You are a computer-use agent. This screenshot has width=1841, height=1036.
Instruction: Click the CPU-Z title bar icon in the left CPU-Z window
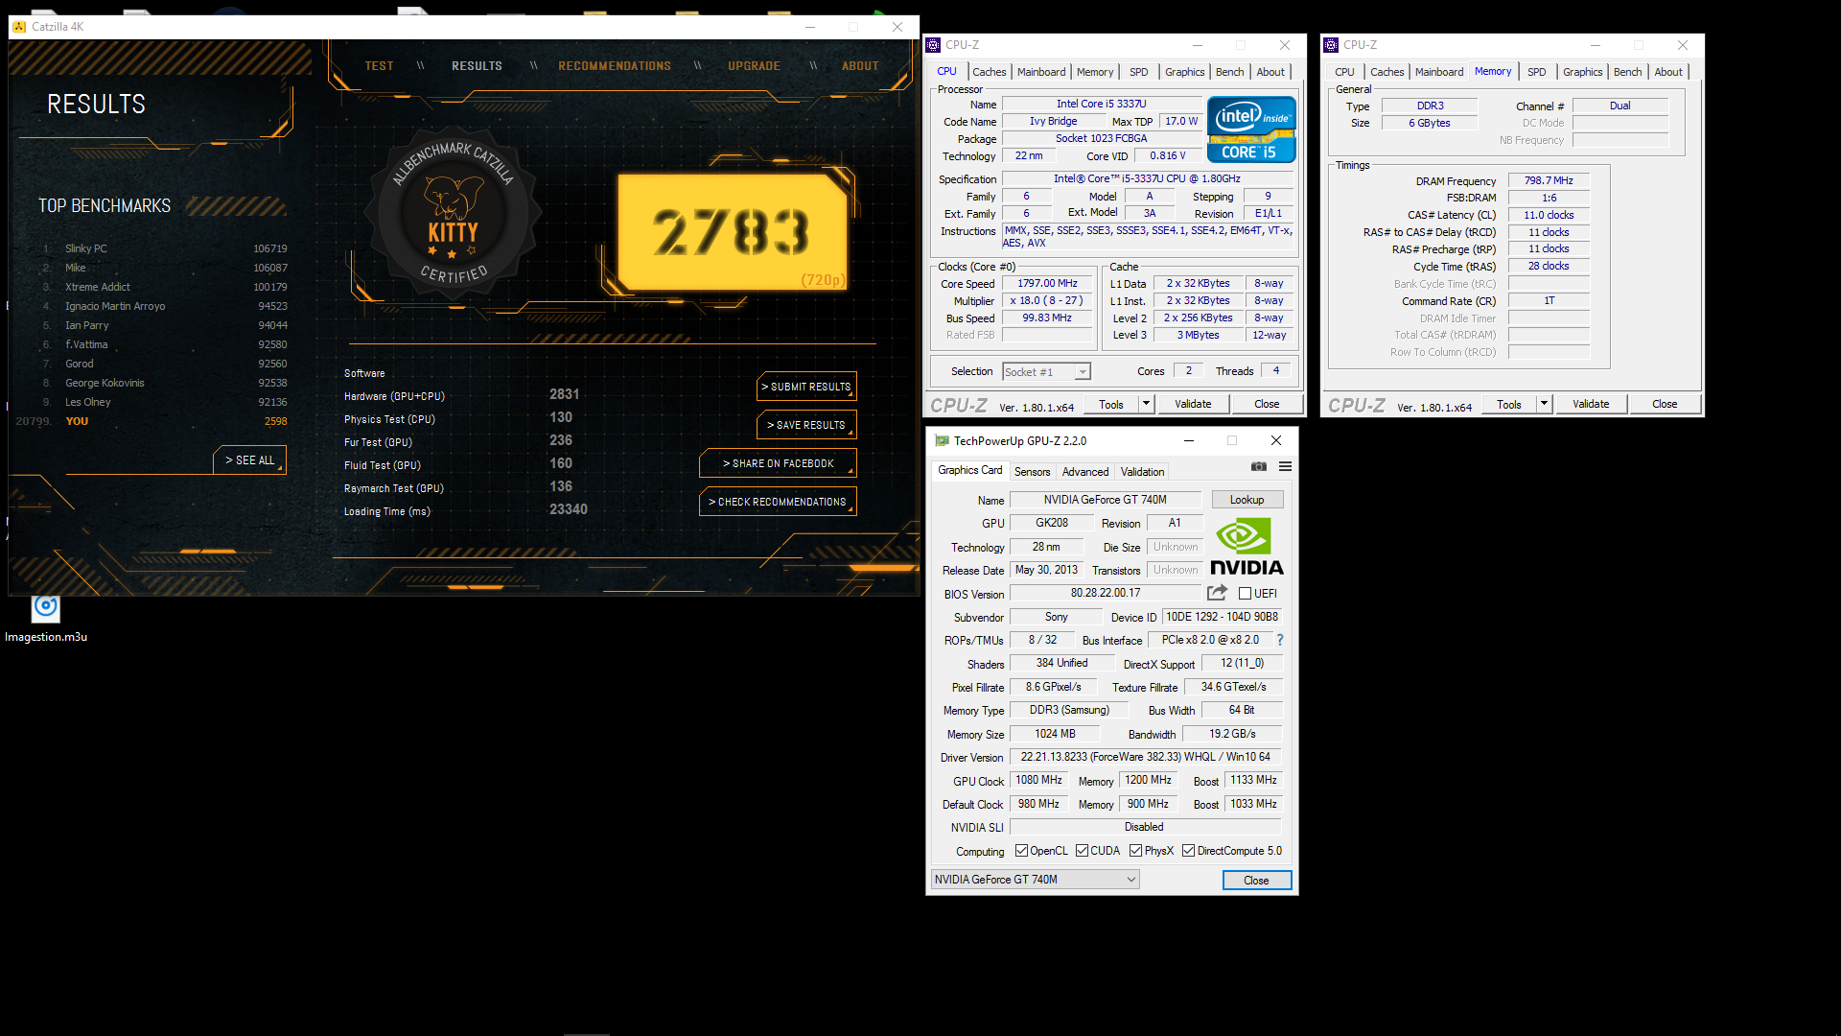pyautogui.click(x=933, y=45)
